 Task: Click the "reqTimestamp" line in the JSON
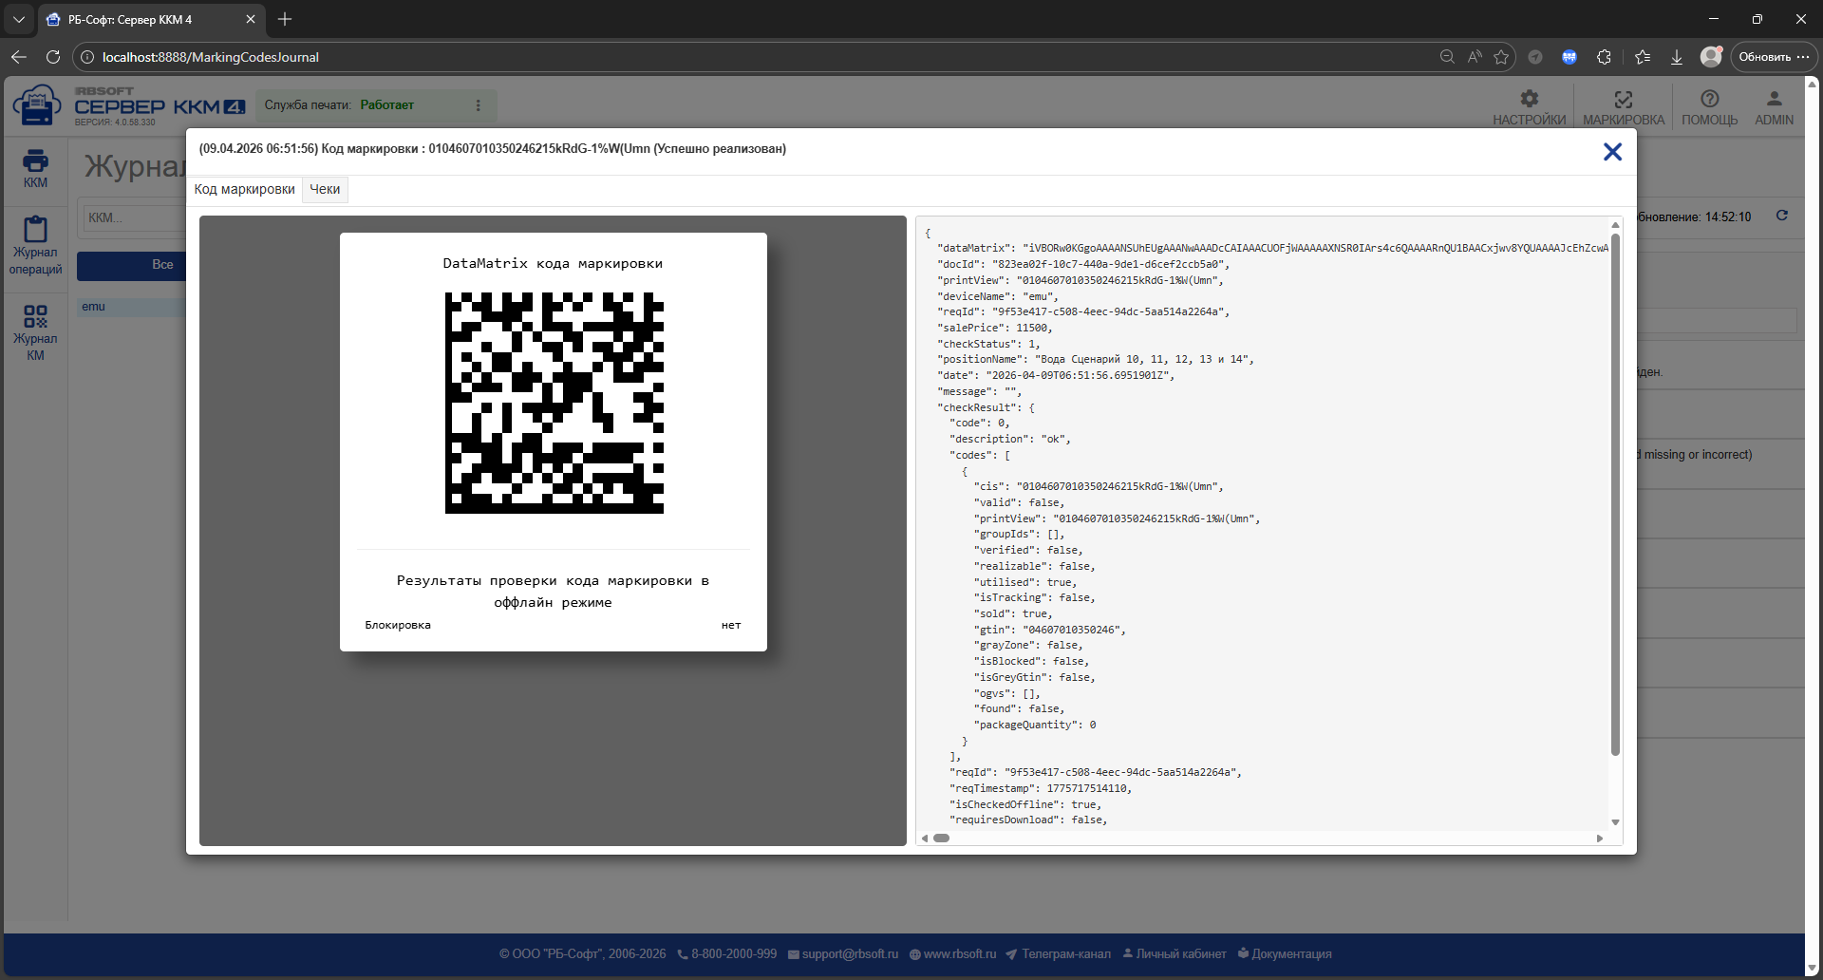point(1041,788)
